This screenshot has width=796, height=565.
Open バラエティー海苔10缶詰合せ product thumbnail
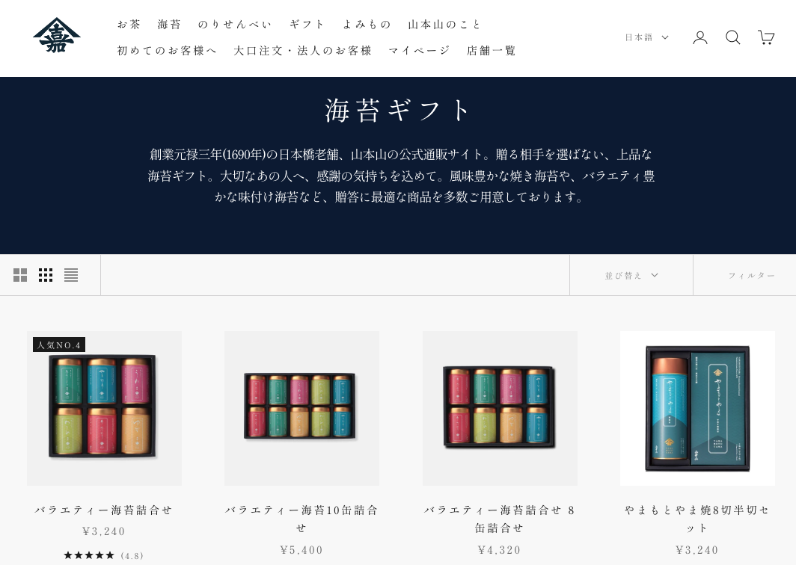[301, 408]
